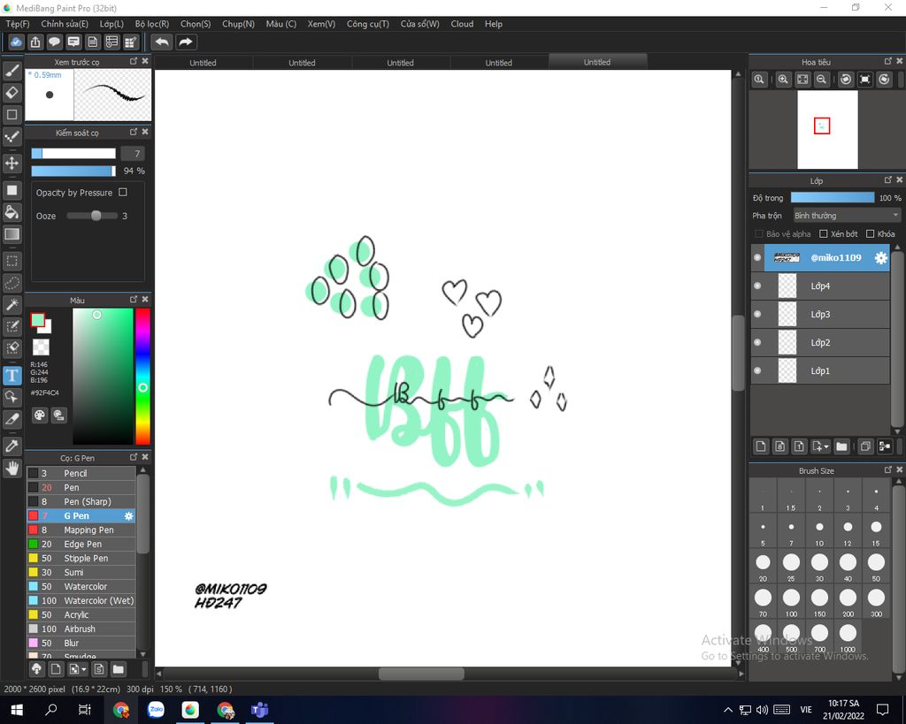Select the Move tool

[x=12, y=164]
